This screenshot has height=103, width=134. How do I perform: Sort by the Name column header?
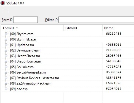pos(109,28)
